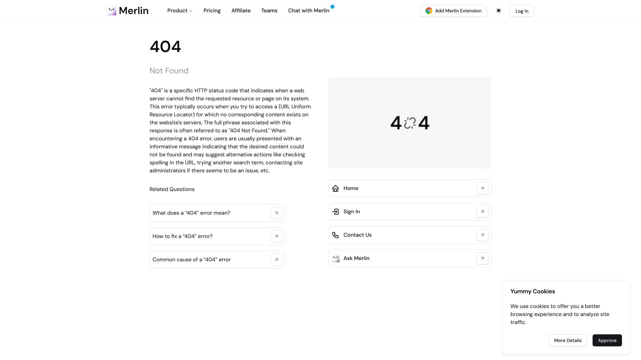Click the arrow icon on the Sign In card
641x360 pixels.
point(482,211)
